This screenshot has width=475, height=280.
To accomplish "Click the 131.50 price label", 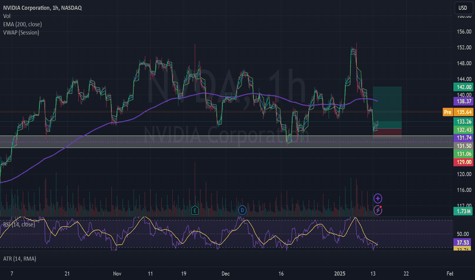I will click(x=463, y=146).
